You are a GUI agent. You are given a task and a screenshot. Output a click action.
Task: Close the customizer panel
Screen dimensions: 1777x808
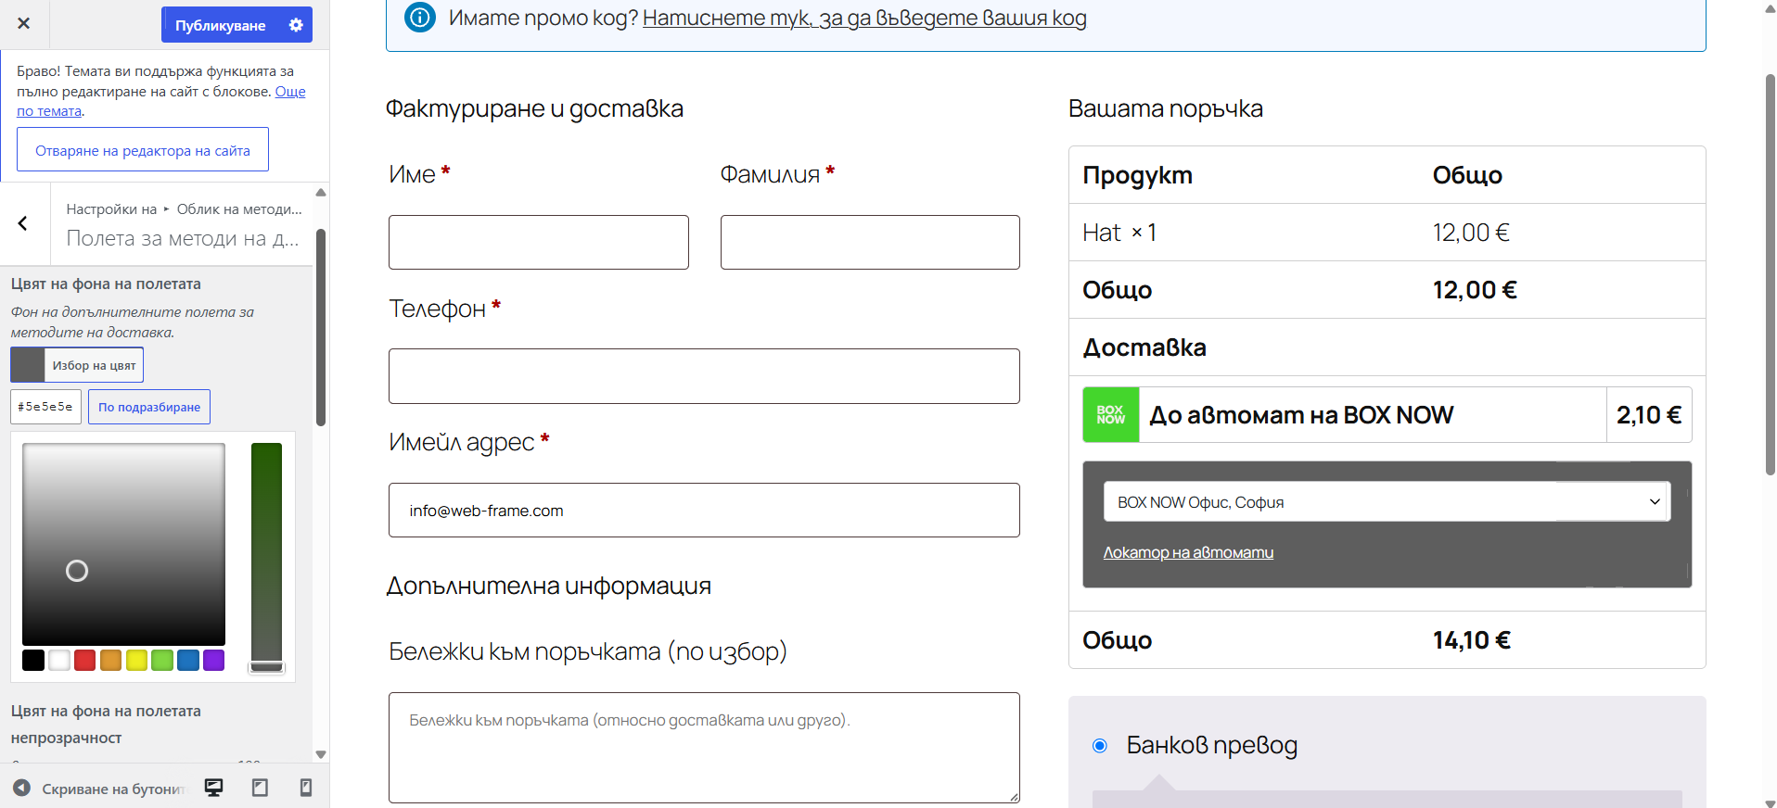coord(24,24)
